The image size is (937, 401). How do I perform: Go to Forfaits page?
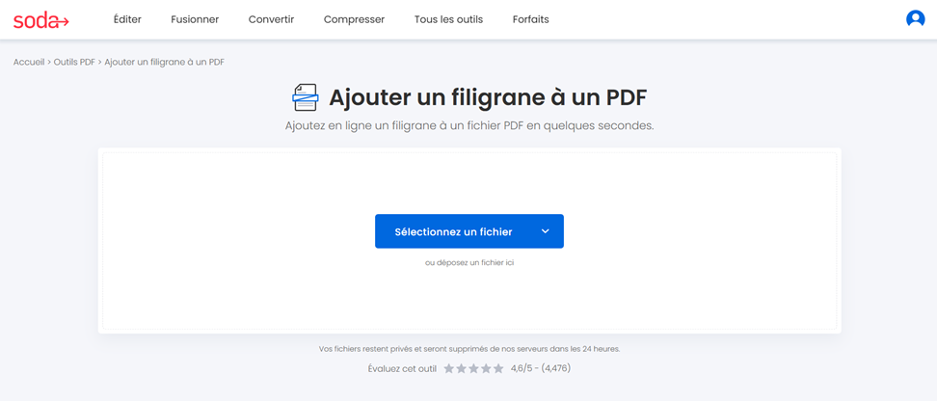point(530,19)
